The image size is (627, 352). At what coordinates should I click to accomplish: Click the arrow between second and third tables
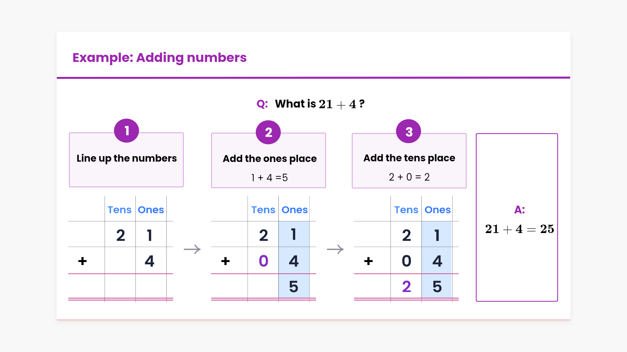point(335,249)
